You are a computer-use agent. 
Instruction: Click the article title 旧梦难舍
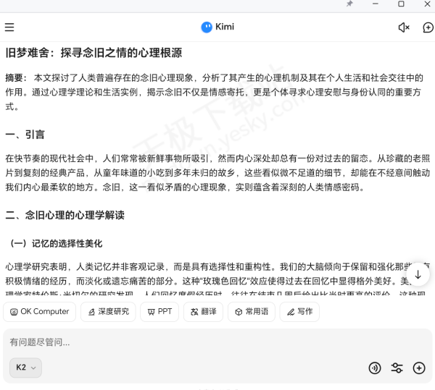click(x=94, y=53)
